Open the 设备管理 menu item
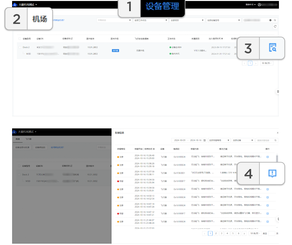The height and width of the screenshot is (245, 292). pyautogui.click(x=162, y=6)
